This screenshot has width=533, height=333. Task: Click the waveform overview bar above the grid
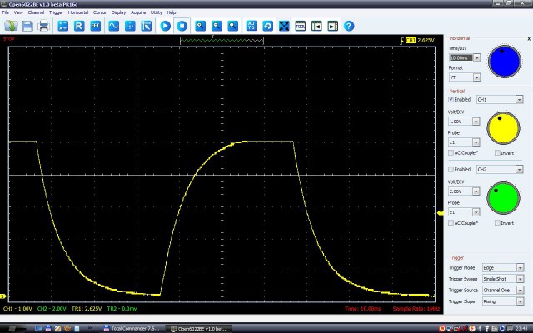pyautogui.click(x=222, y=41)
